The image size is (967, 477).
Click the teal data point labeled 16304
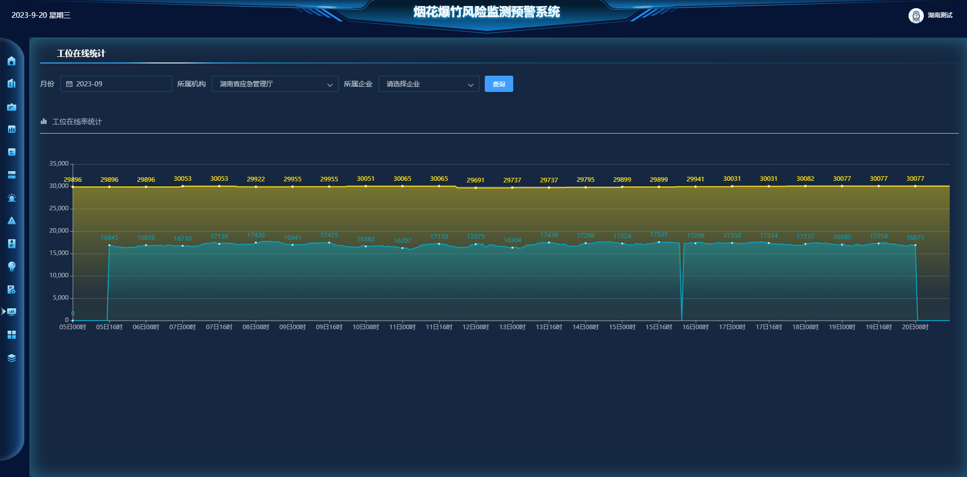point(512,247)
